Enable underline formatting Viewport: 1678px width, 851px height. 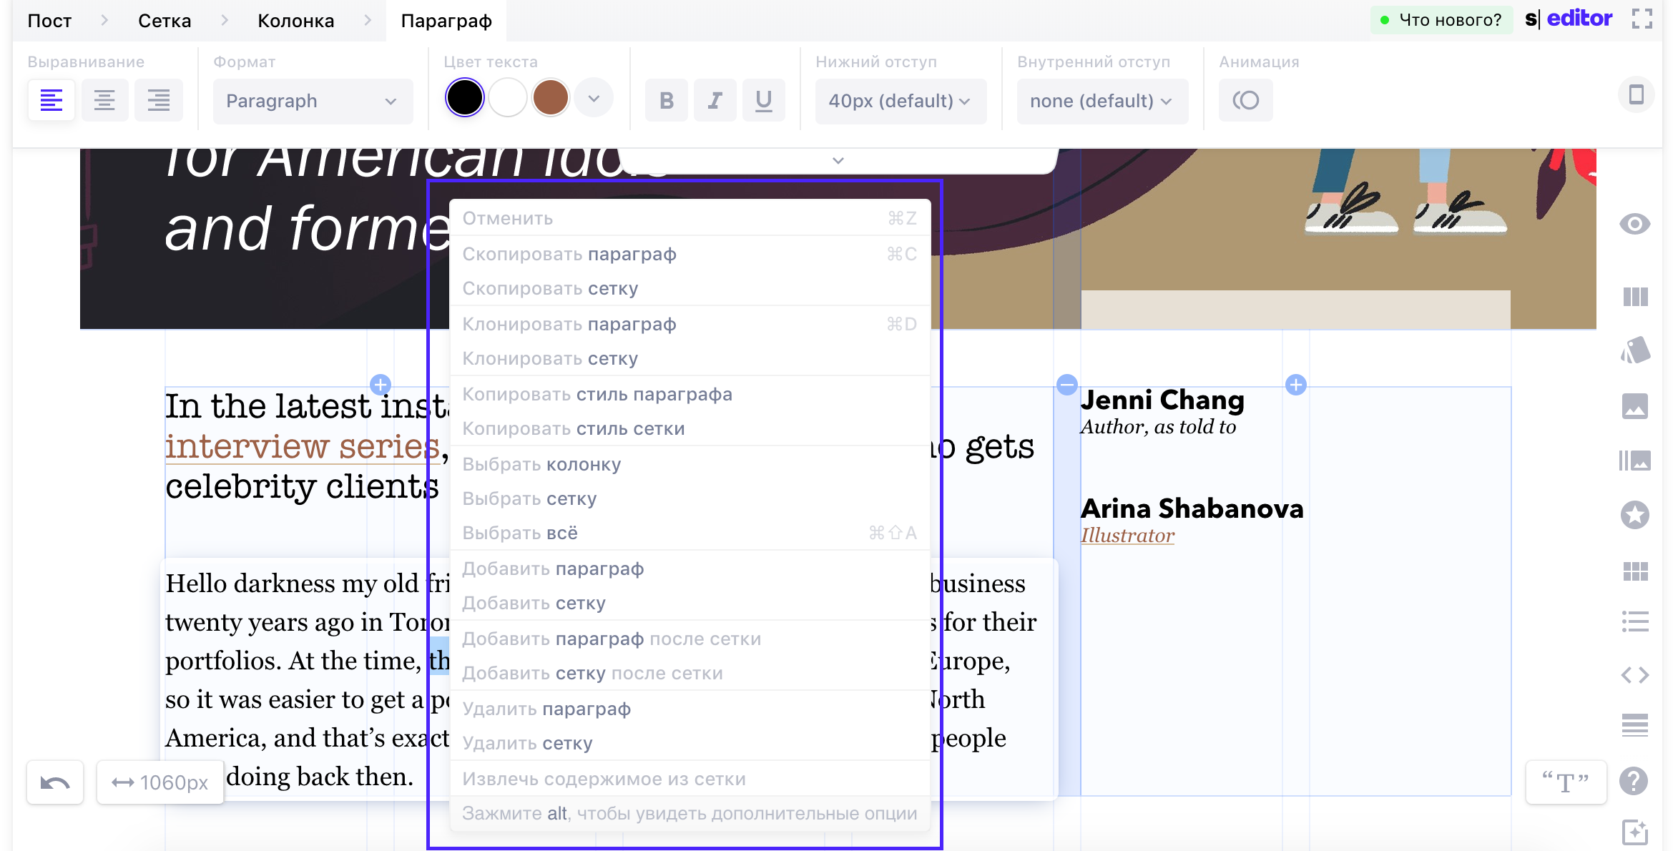763,100
